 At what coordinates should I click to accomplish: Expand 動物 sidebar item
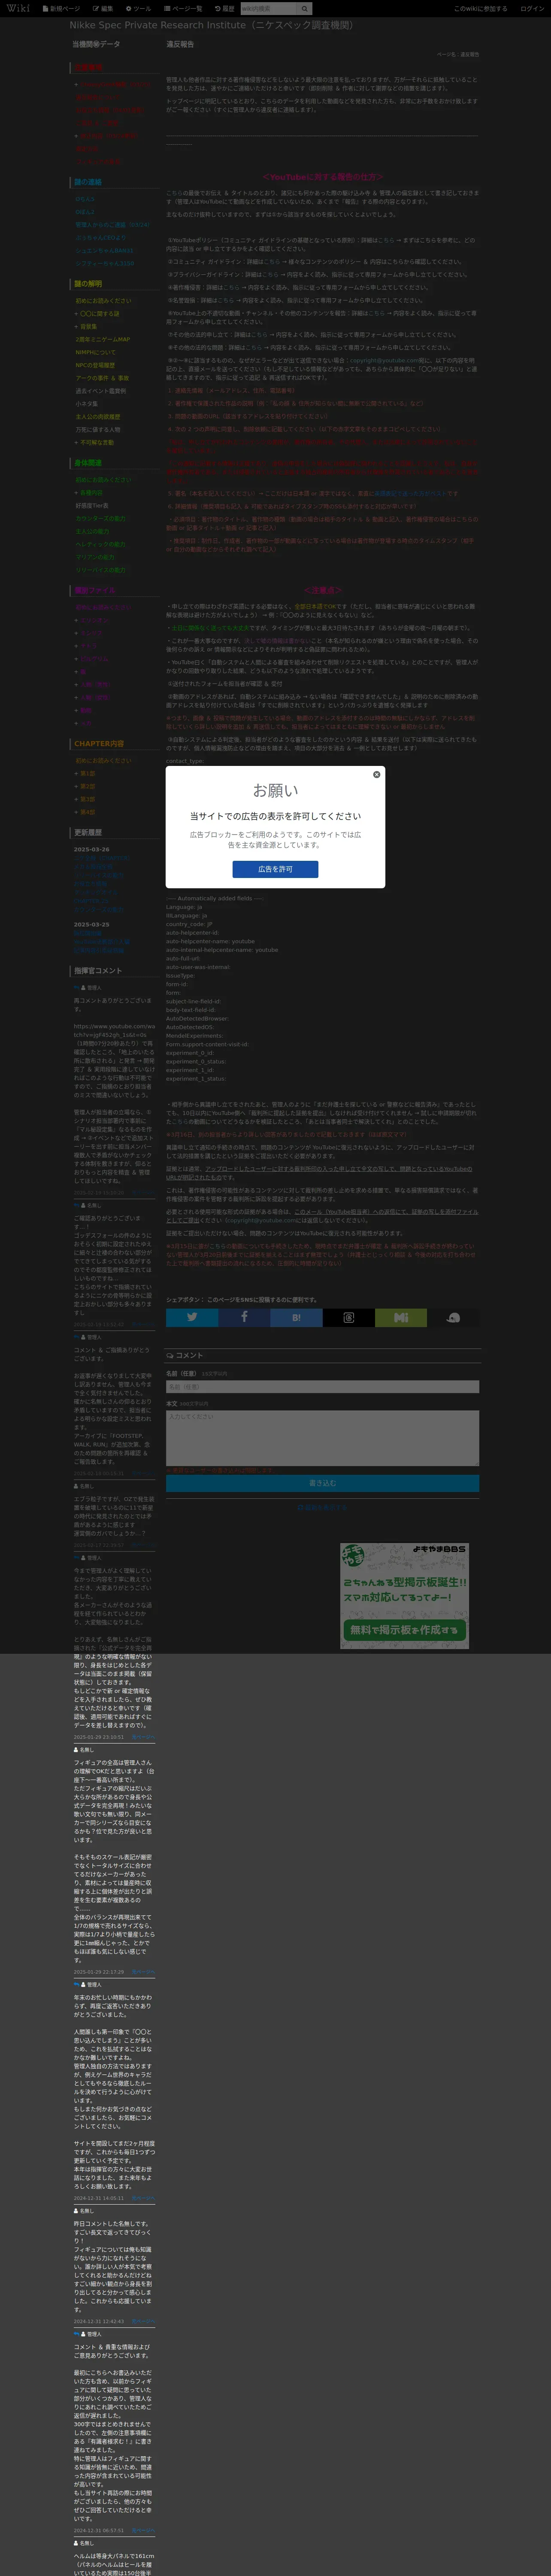83,711
